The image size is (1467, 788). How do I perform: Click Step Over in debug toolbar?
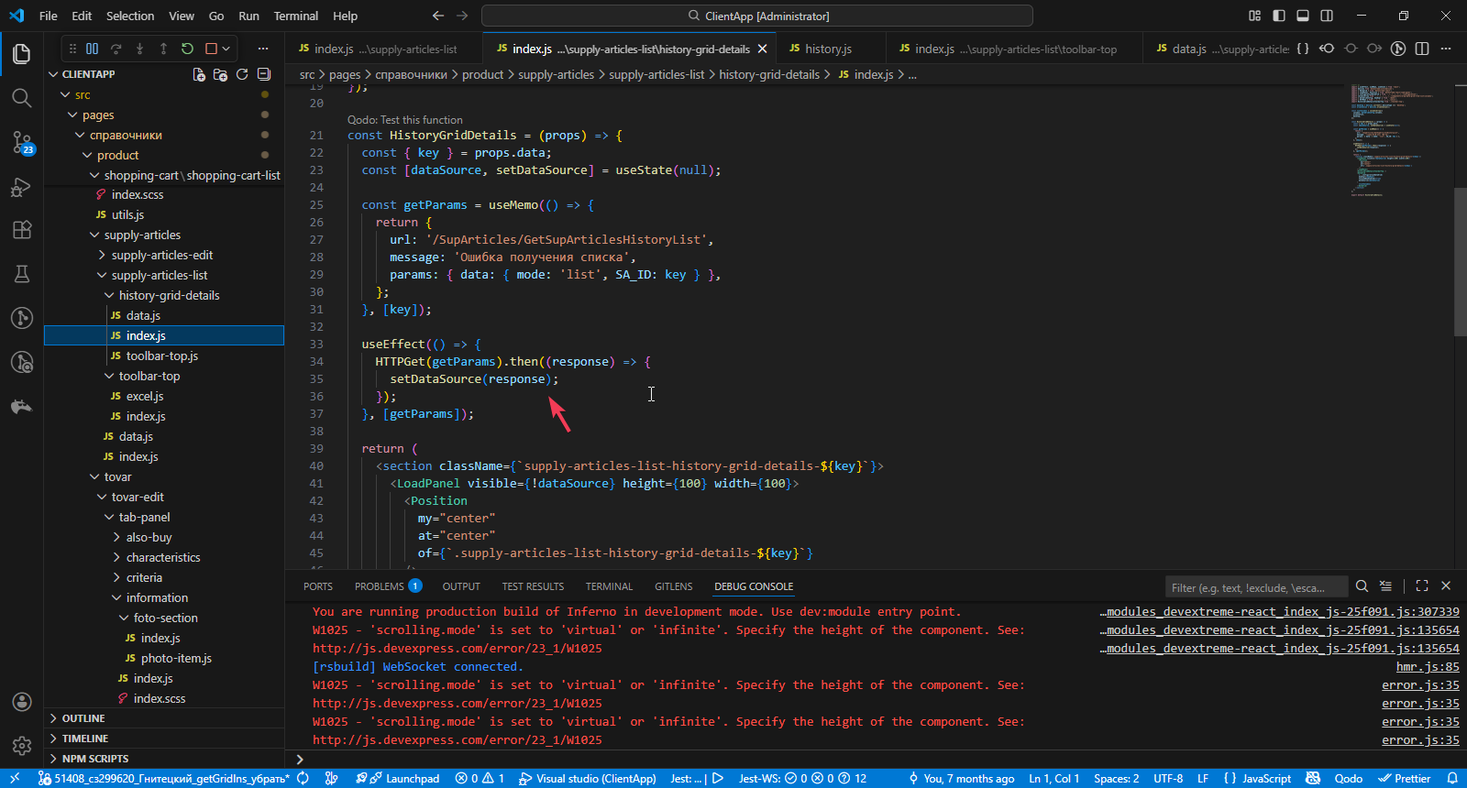click(116, 49)
